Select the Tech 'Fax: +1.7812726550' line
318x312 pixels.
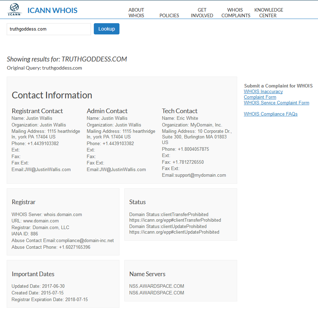pos(183,162)
